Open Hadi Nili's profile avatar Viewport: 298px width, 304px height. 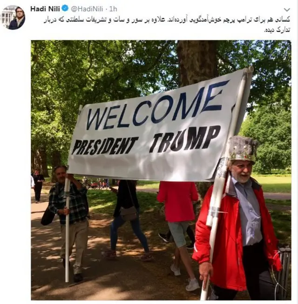pos(13,18)
